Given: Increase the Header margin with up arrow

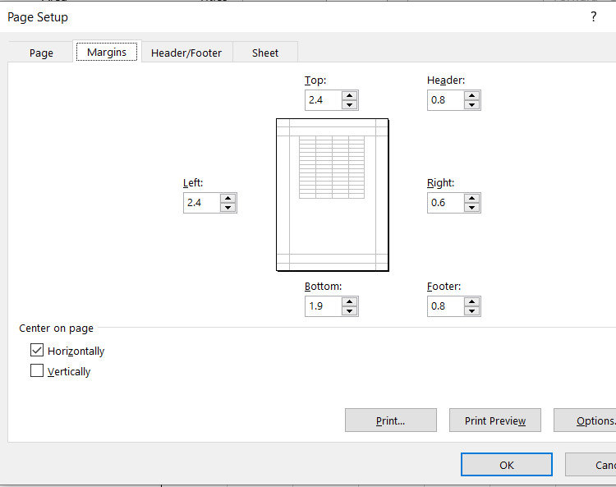Looking at the screenshot, I should [471, 95].
